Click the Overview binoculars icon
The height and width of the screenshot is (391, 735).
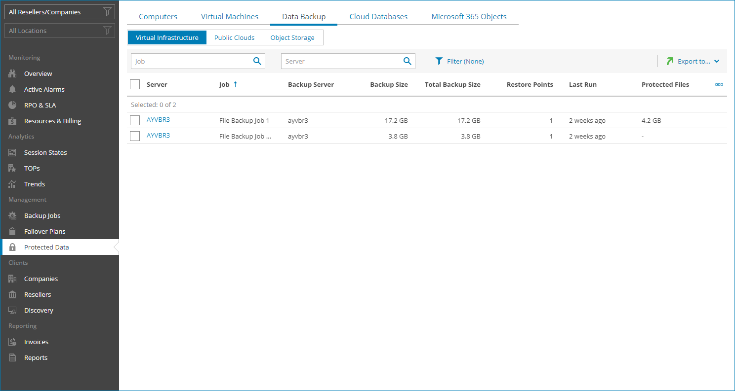13,74
